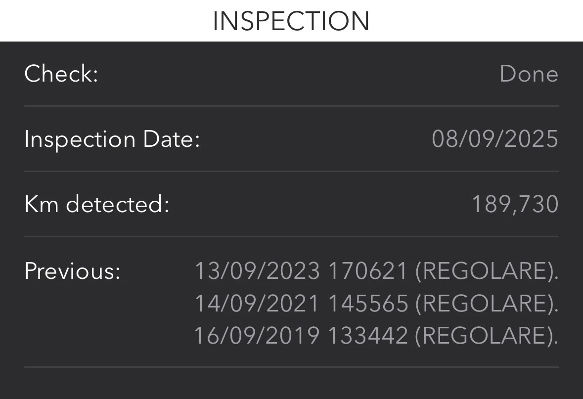
Task: Tap the 189,730 km value
Action: 515,205
